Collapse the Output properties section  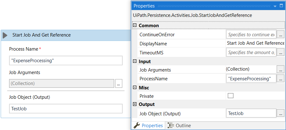[x=135, y=104]
